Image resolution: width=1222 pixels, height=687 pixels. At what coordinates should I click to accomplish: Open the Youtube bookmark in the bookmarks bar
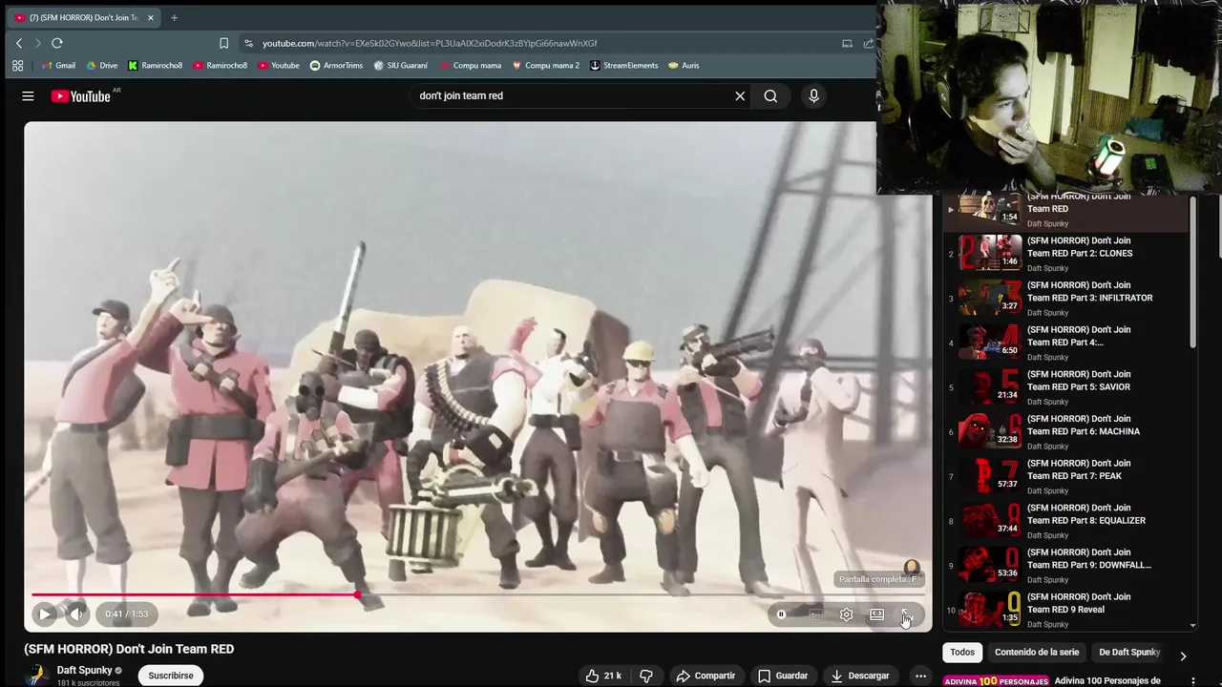pos(279,66)
